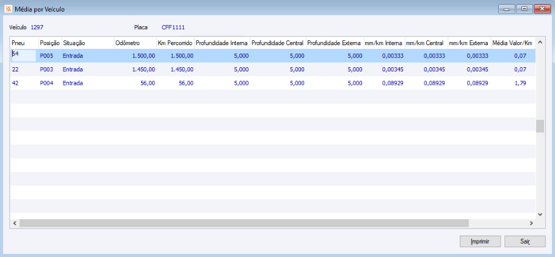Click the Sair button
This screenshot has width=555, height=257.
tap(525, 241)
